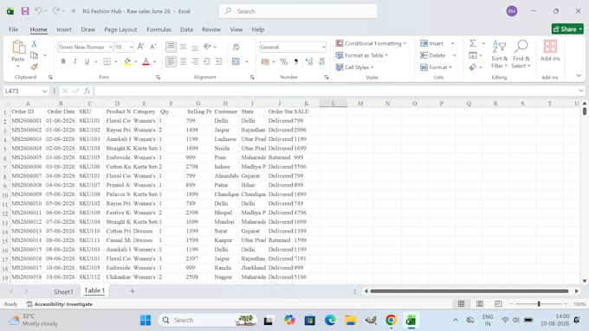Click the Insert cells button

[x=432, y=43]
